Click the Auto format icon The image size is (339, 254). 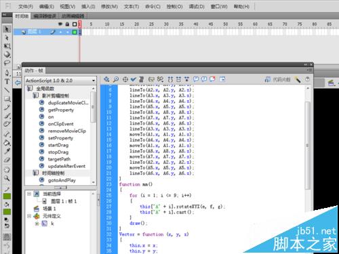142,79
